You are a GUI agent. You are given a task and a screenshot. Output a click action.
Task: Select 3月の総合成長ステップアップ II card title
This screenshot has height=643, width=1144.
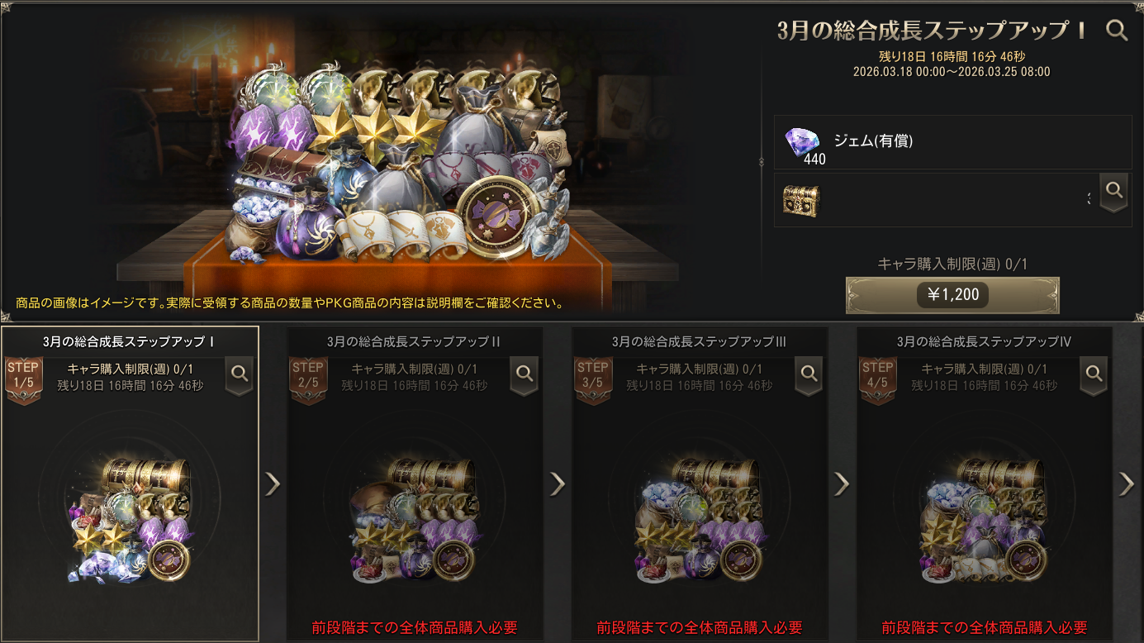coord(415,341)
